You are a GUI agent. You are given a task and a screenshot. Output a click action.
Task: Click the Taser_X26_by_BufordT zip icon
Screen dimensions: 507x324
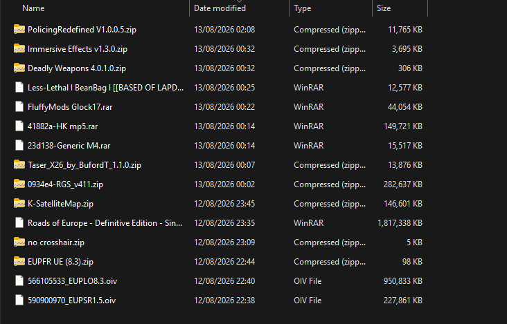pos(19,164)
